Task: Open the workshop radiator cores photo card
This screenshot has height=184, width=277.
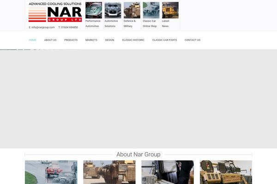Action: pyautogui.click(x=168, y=172)
